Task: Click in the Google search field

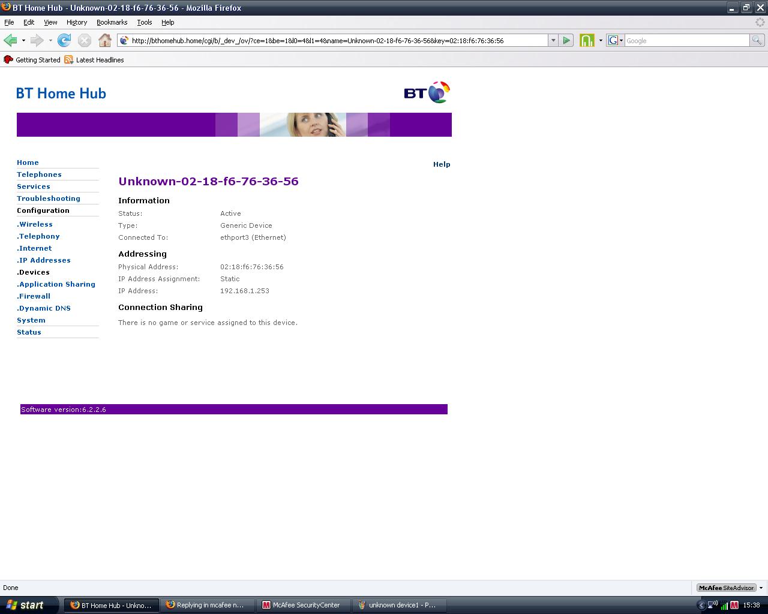Action: click(687, 41)
